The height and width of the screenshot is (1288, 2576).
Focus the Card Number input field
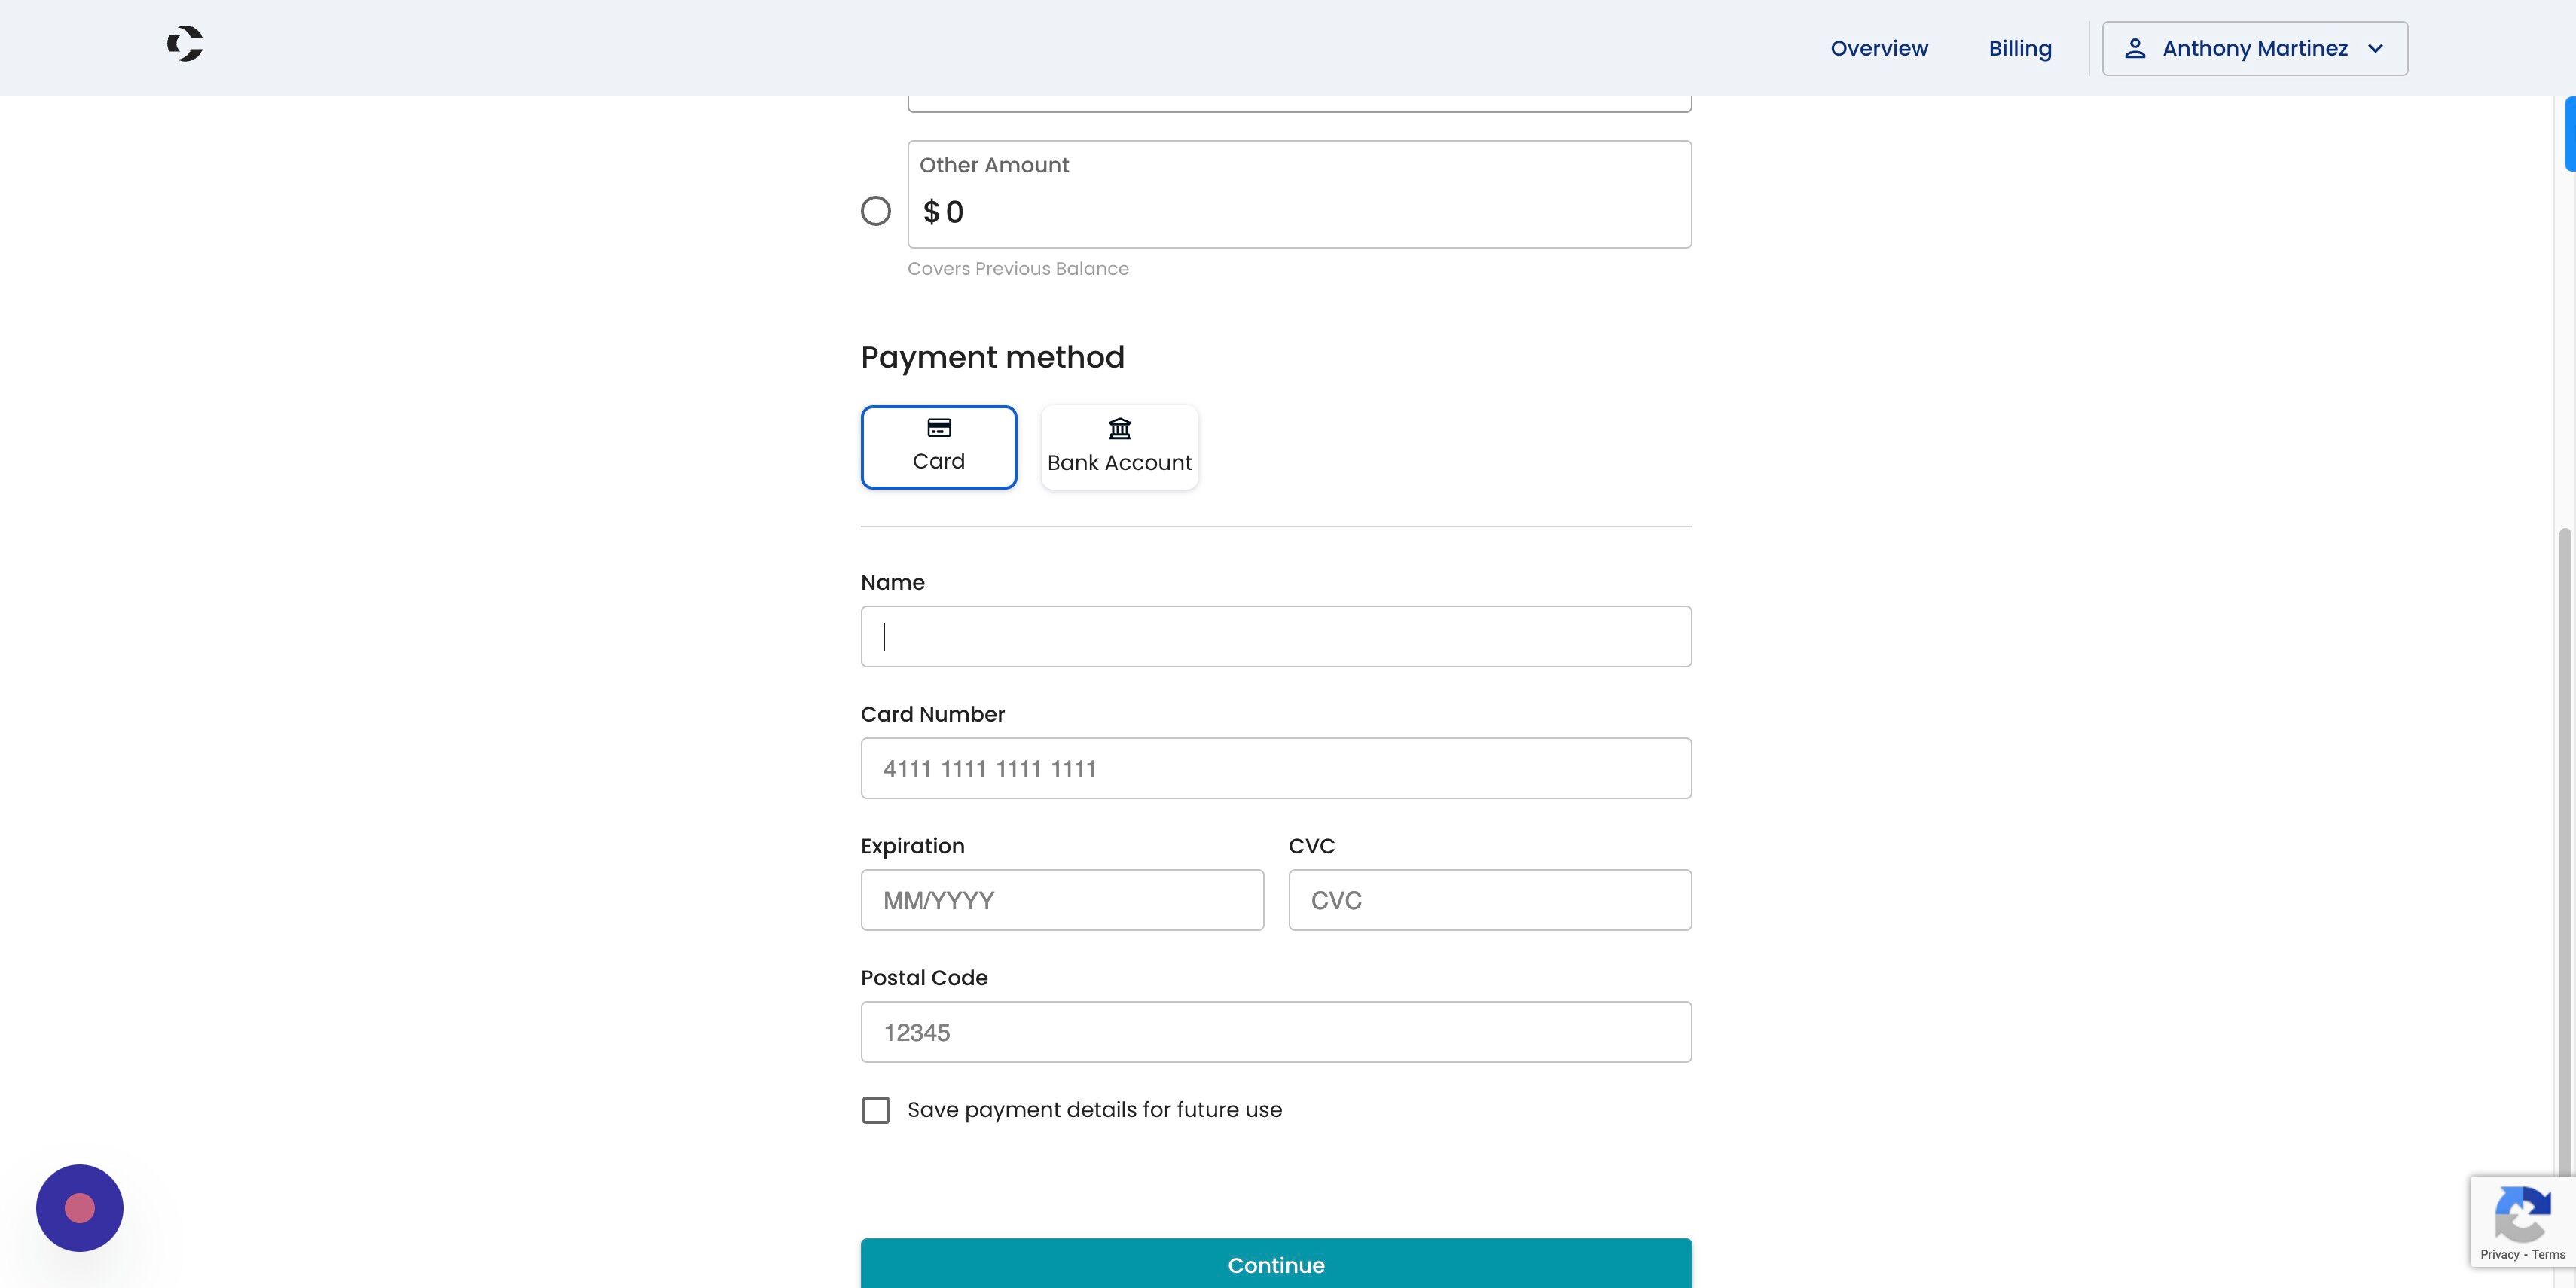(1276, 768)
